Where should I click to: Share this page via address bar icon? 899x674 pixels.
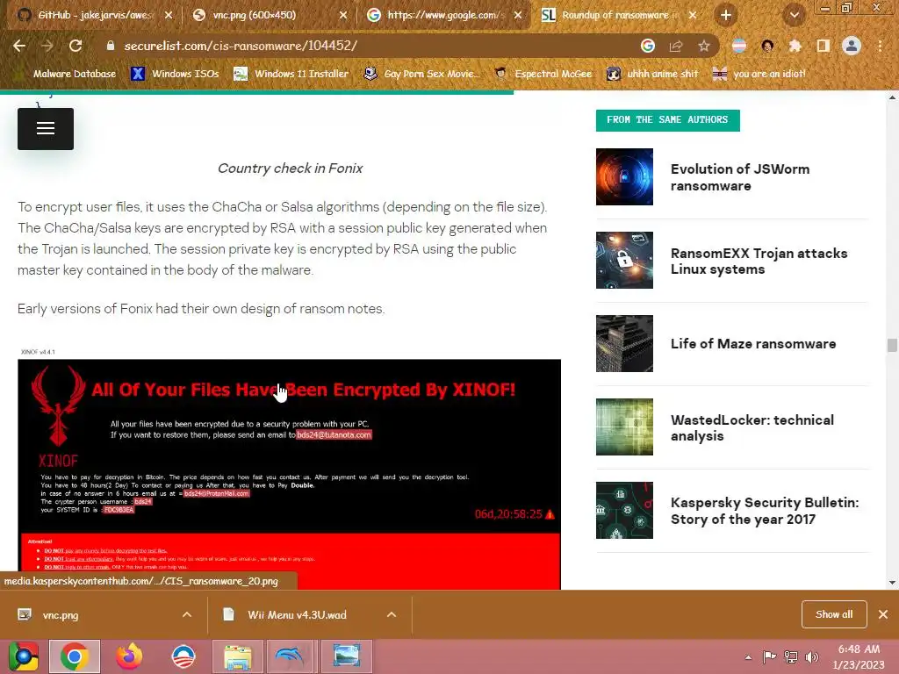676,46
